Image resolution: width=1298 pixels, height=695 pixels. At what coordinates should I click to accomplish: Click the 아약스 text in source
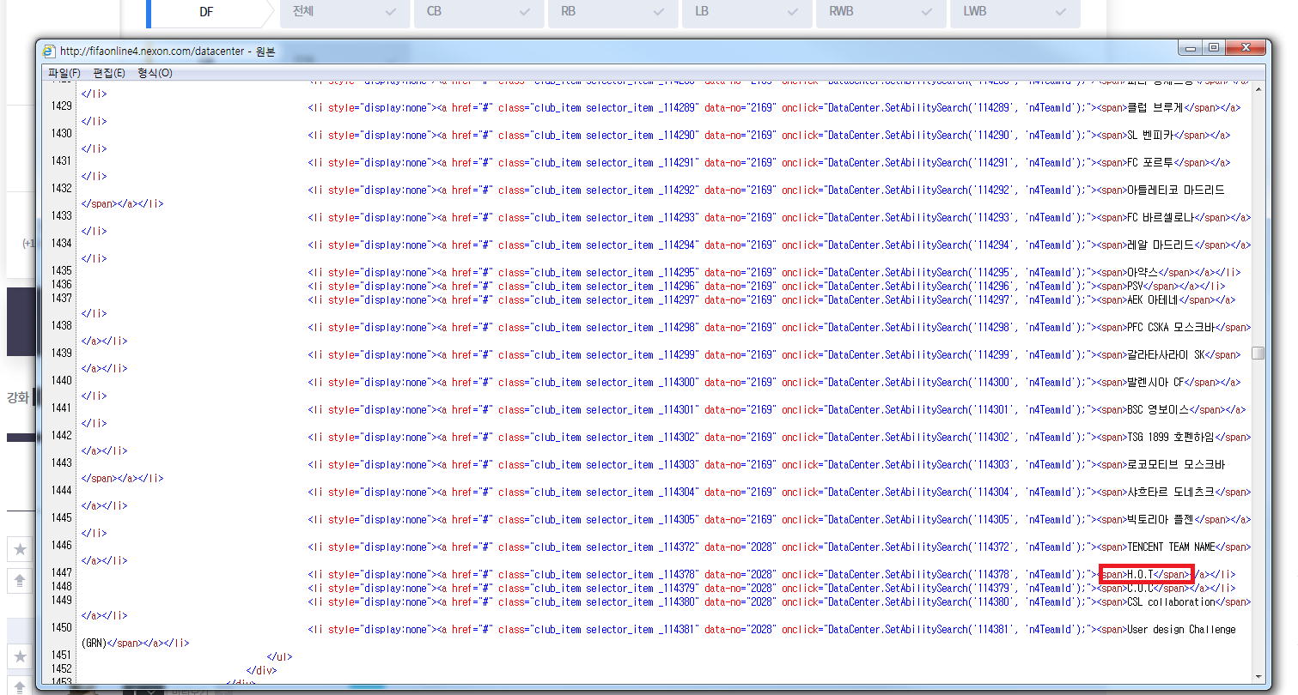tap(1143, 272)
